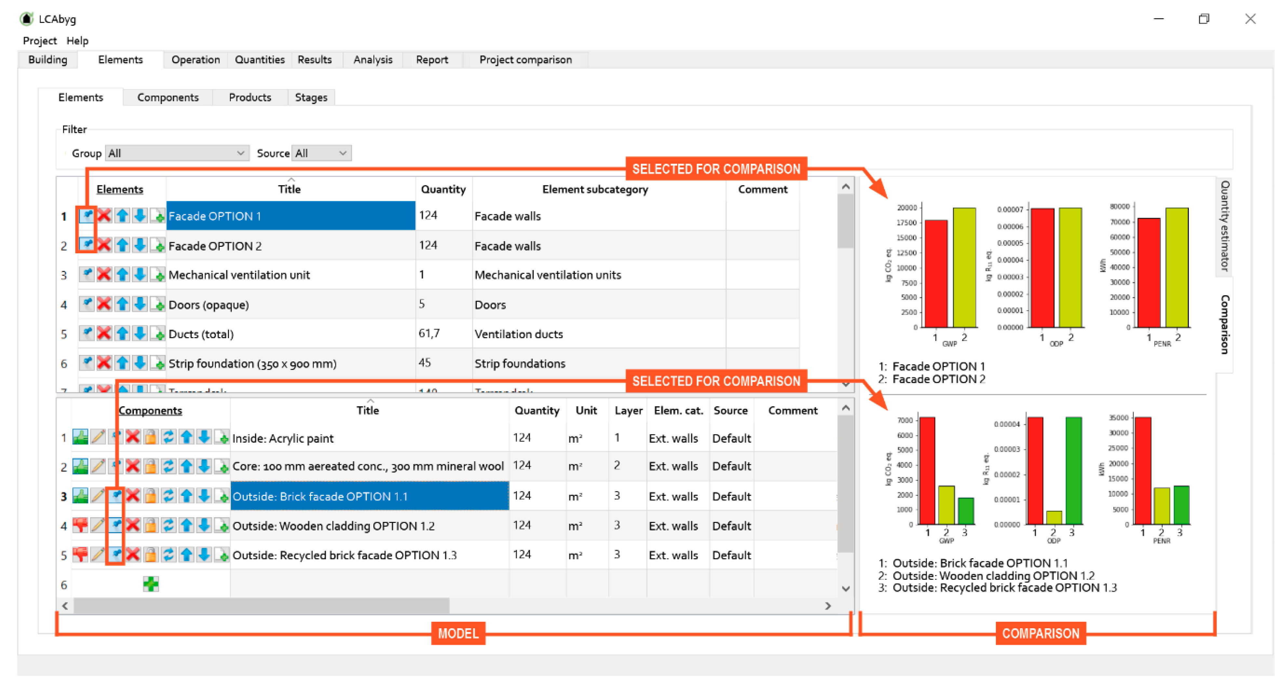
Task: Open the Group filter dropdown
Action: pos(177,153)
